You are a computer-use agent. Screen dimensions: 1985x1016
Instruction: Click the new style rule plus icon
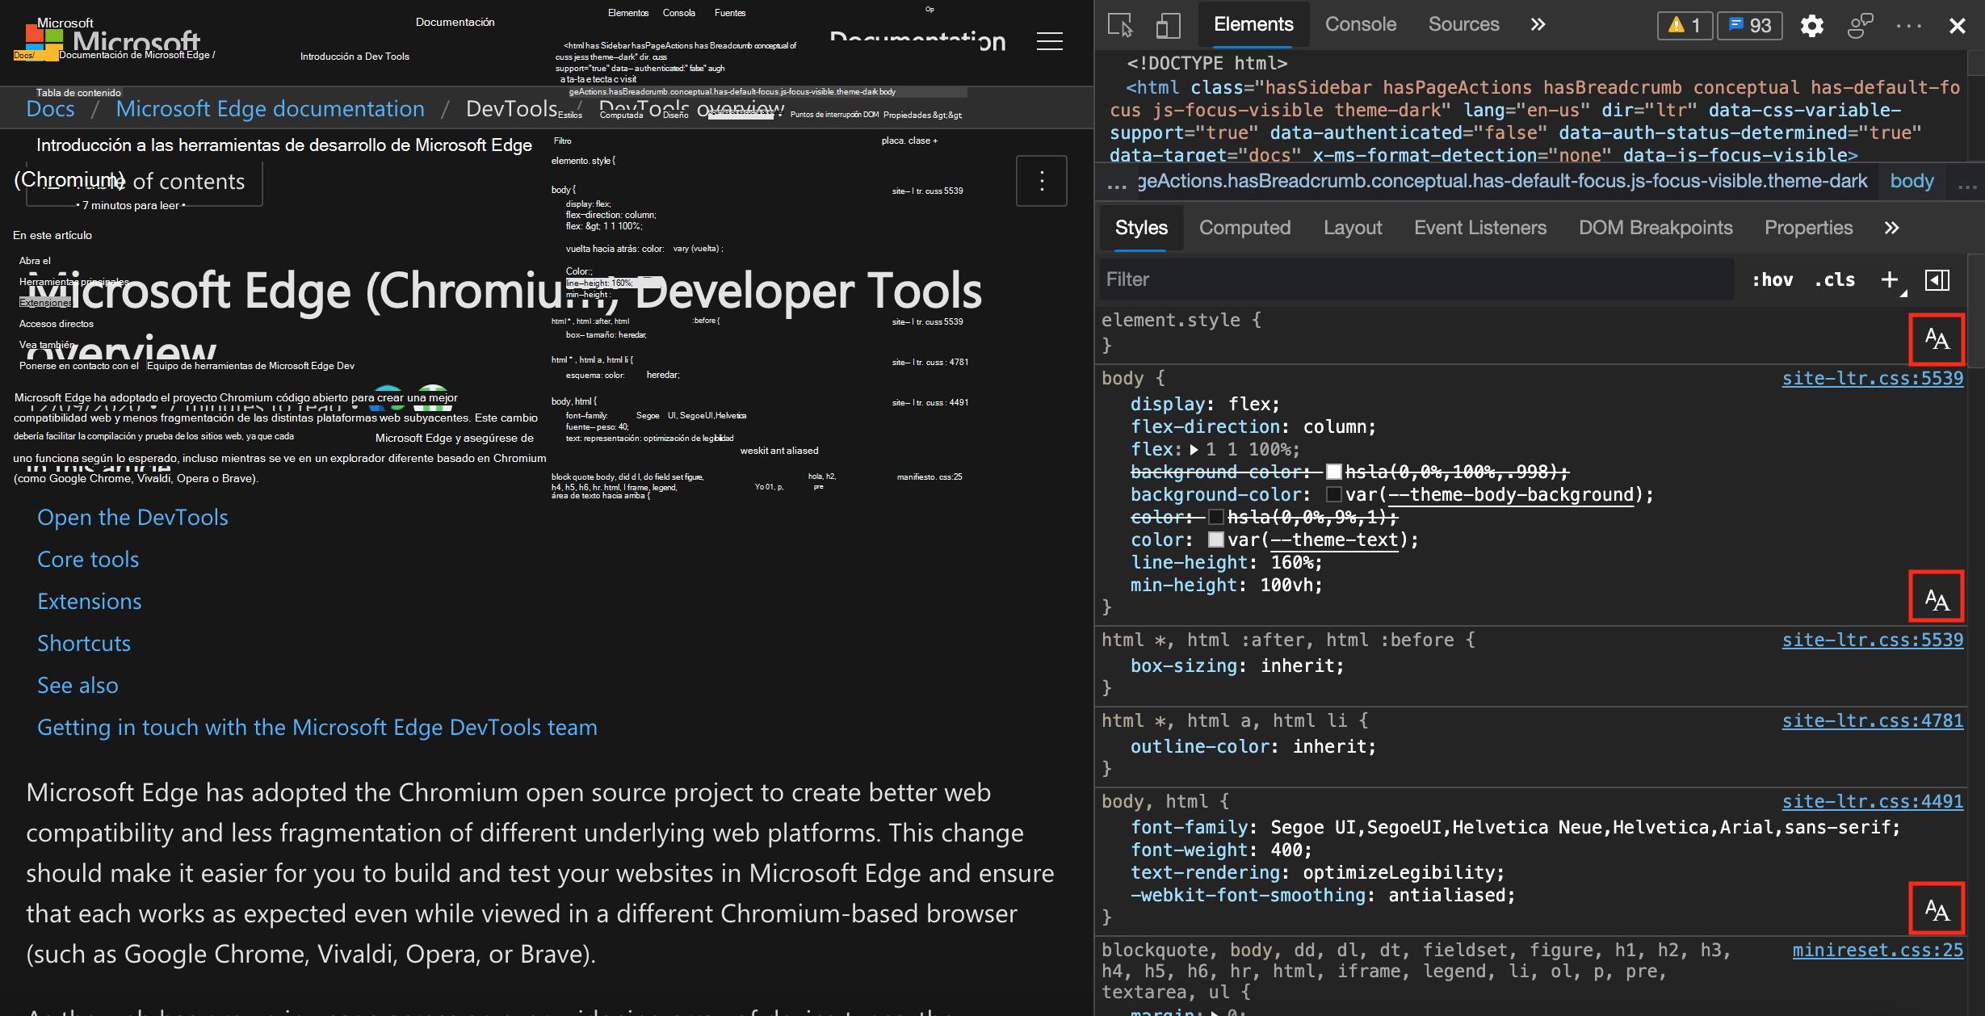pyautogui.click(x=1889, y=279)
